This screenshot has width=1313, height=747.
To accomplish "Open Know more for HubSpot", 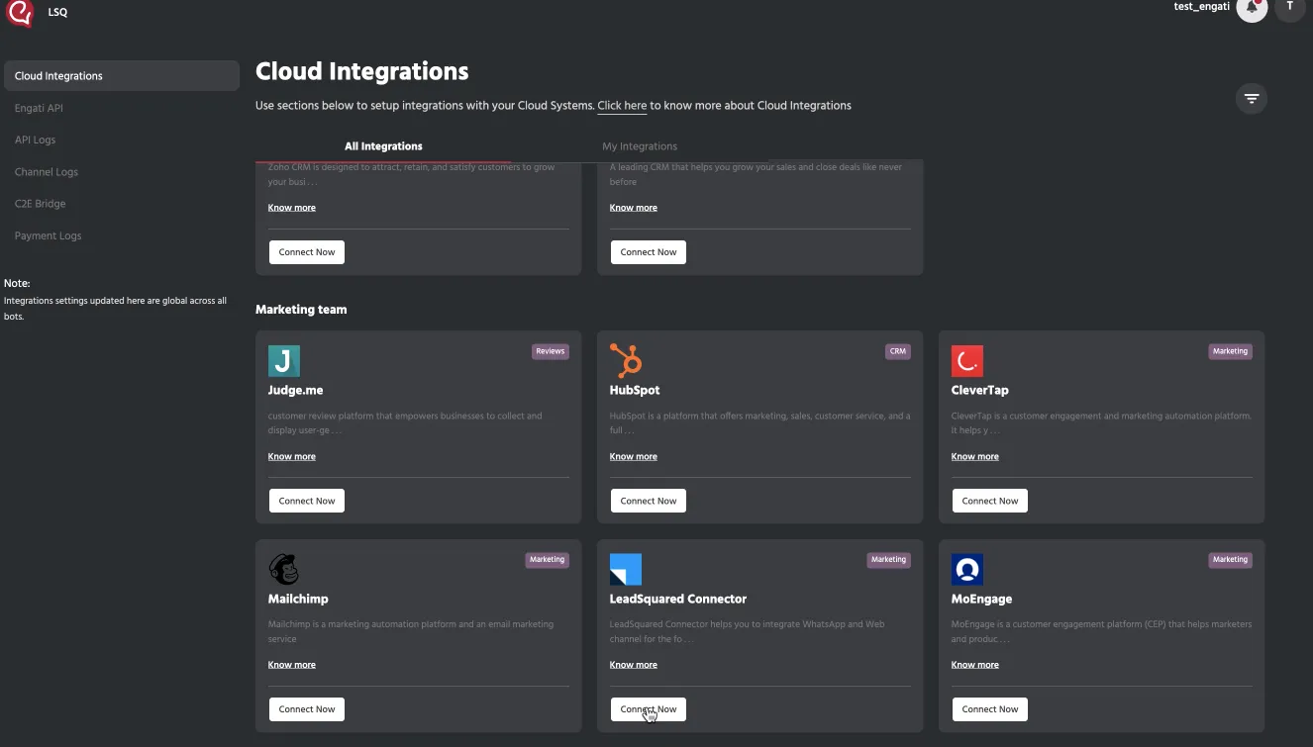I will (x=634, y=457).
